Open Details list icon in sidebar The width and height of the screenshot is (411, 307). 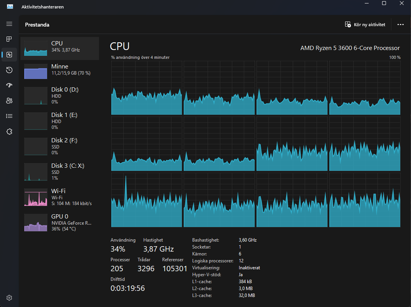[x=9, y=116]
